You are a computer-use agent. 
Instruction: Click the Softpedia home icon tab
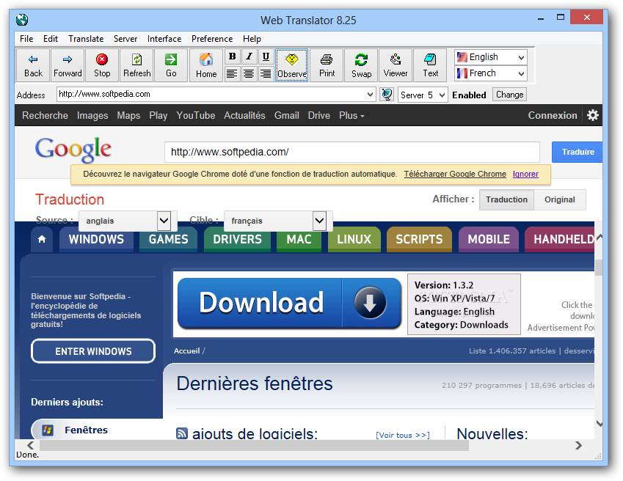point(42,239)
